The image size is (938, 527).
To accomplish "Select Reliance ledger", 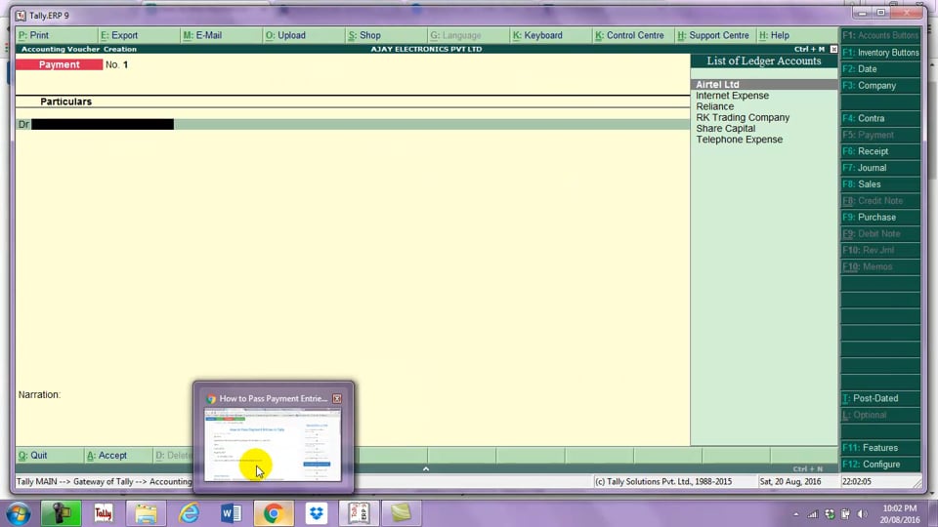I will (714, 106).
